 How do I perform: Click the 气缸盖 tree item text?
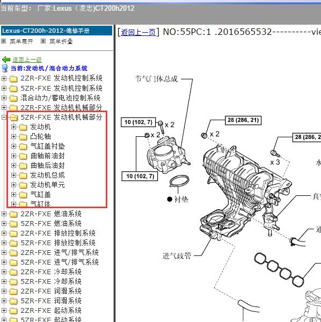pyautogui.click(x=40, y=194)
